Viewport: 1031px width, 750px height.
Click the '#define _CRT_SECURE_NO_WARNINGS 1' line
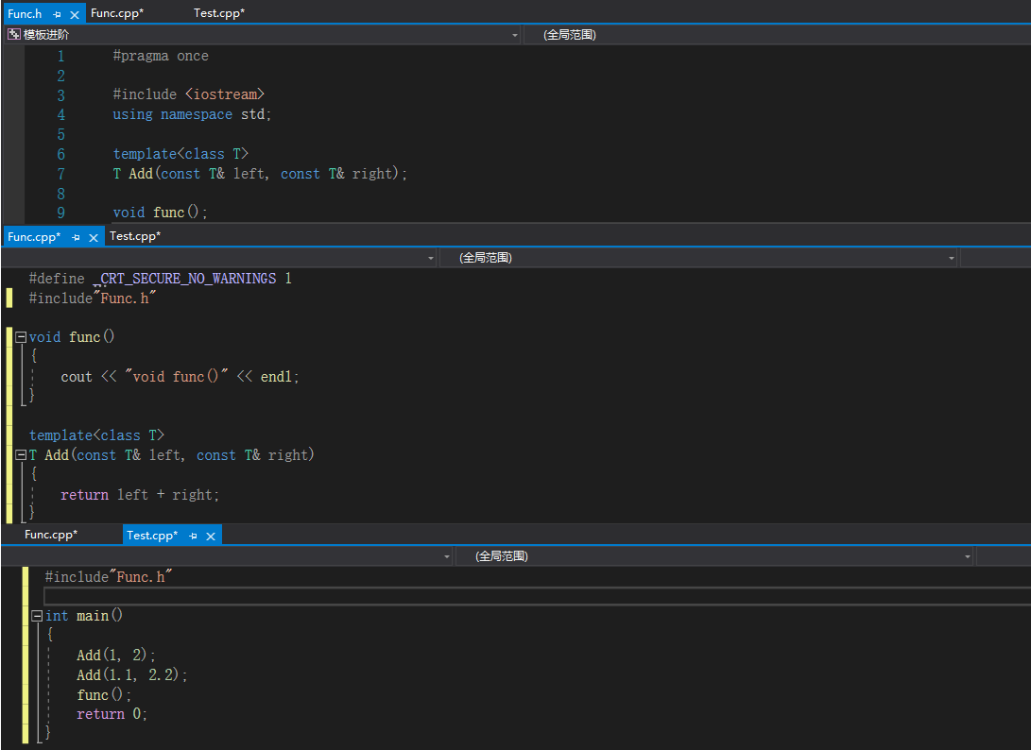[160, 279]
